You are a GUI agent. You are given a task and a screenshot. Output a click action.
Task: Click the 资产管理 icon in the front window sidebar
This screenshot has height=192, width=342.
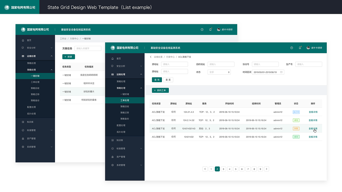(112, 157)
